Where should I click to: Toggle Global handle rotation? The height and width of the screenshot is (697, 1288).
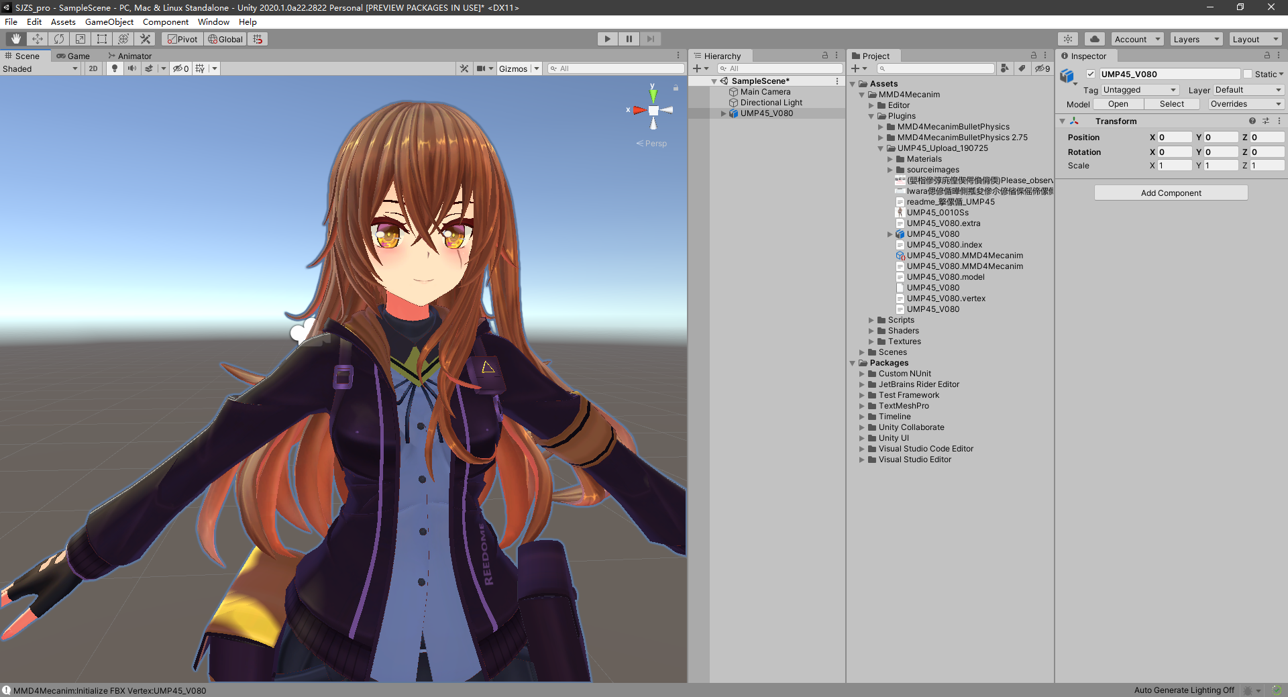click(x=225, y=39)
